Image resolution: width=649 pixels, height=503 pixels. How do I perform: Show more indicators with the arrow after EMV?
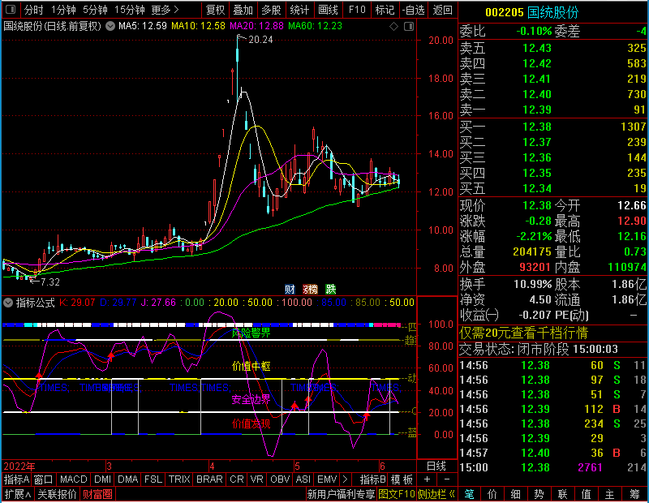[346, 479]
